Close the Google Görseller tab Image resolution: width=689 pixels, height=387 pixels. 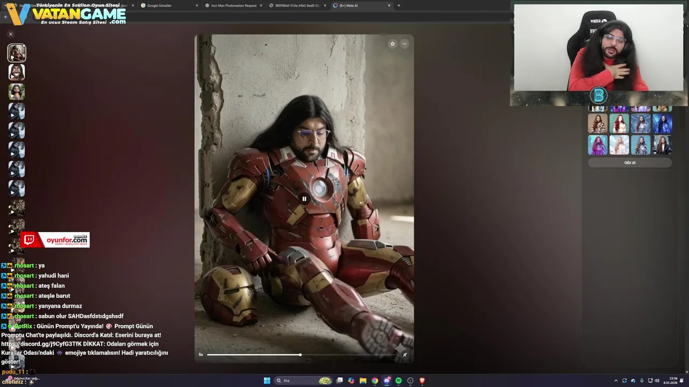197,5
